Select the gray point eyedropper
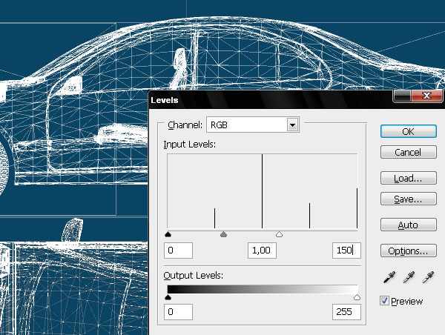This screenshot has height=335, width=445. pos(408,278)
